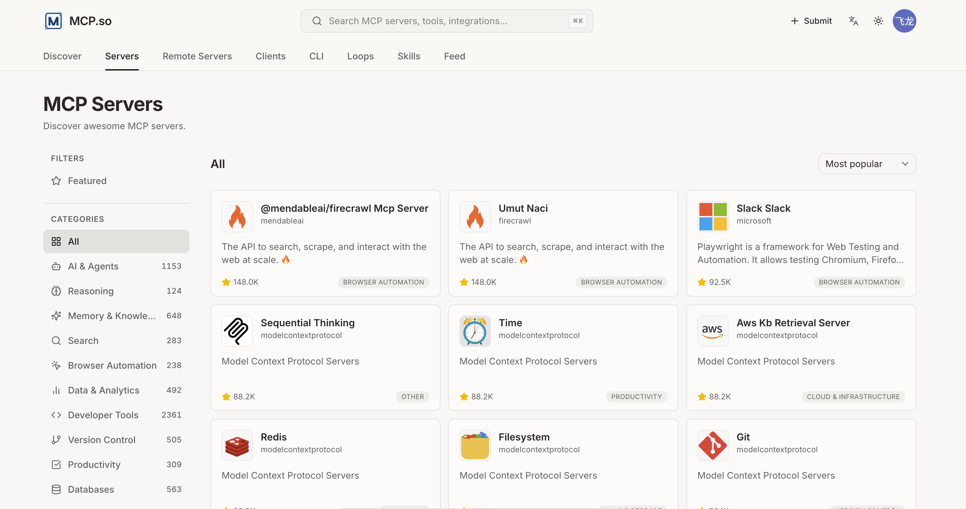Click the Browser Automation cursor icon

click(x=56, y=365)
